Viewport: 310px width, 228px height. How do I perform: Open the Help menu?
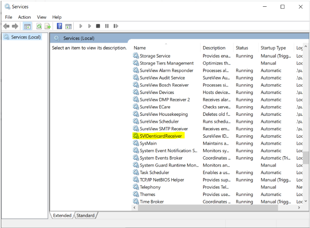(x=57, y=17)
